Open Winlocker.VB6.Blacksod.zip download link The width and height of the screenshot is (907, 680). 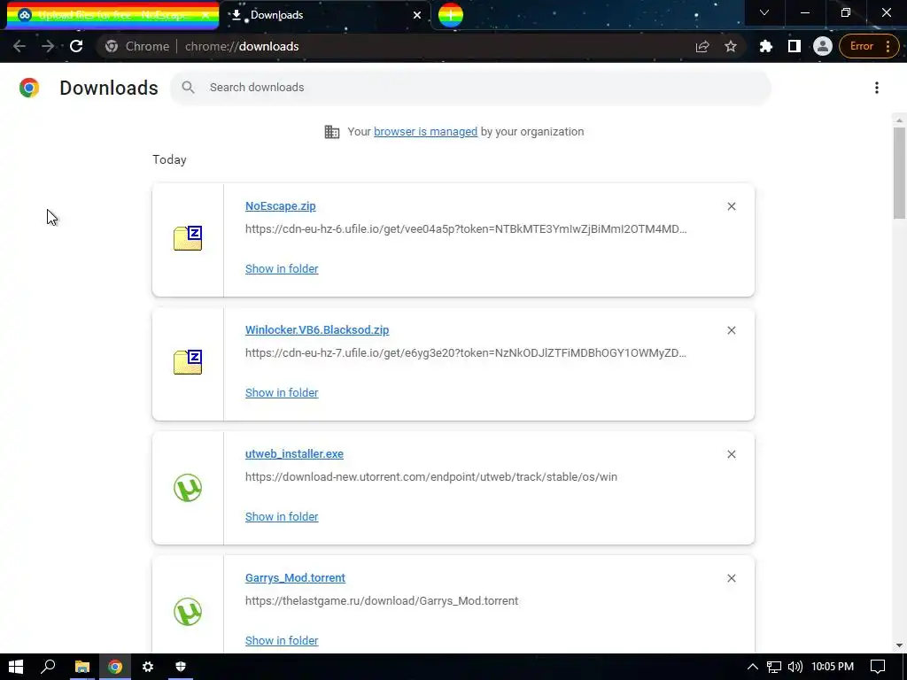click(x=317, y=329)
